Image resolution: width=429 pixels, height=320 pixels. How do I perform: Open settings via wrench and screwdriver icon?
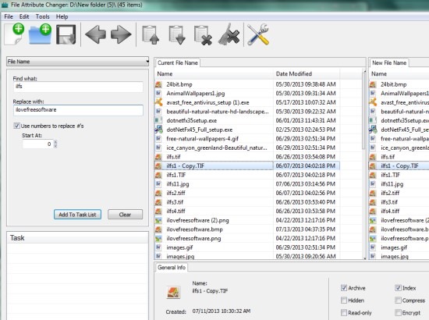(258, 34)
